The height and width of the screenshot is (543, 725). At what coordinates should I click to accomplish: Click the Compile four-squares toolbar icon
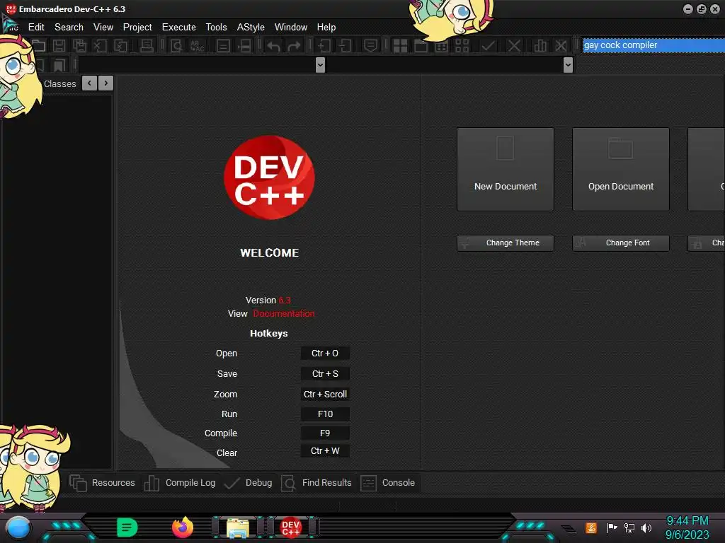tap(400, 45)
